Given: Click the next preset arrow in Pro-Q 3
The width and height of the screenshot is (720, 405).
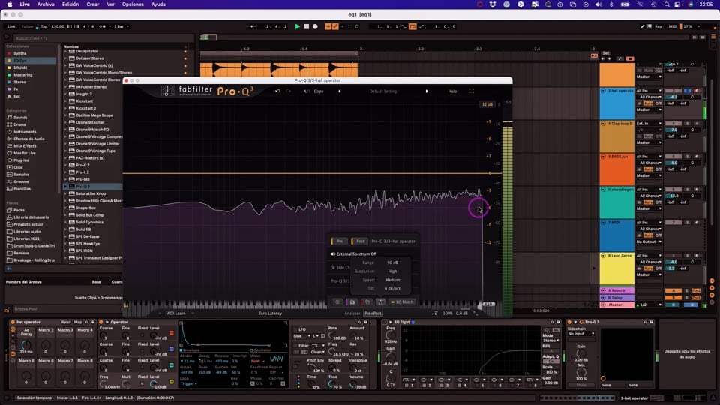Looking at the screenshot, I should click(x=427, y=91).
